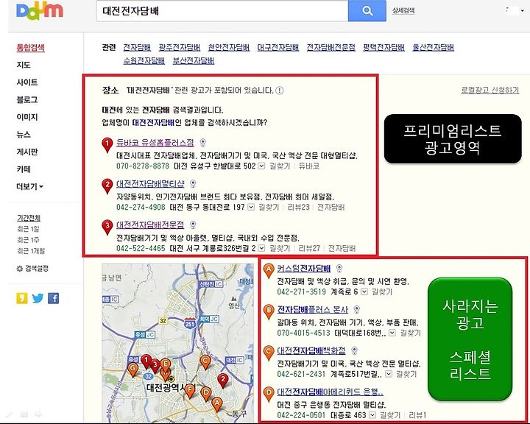The image size is (530, 424).
Task: Click 리뷰27 for 대전전자담배전문점
Action: [309, 249]
